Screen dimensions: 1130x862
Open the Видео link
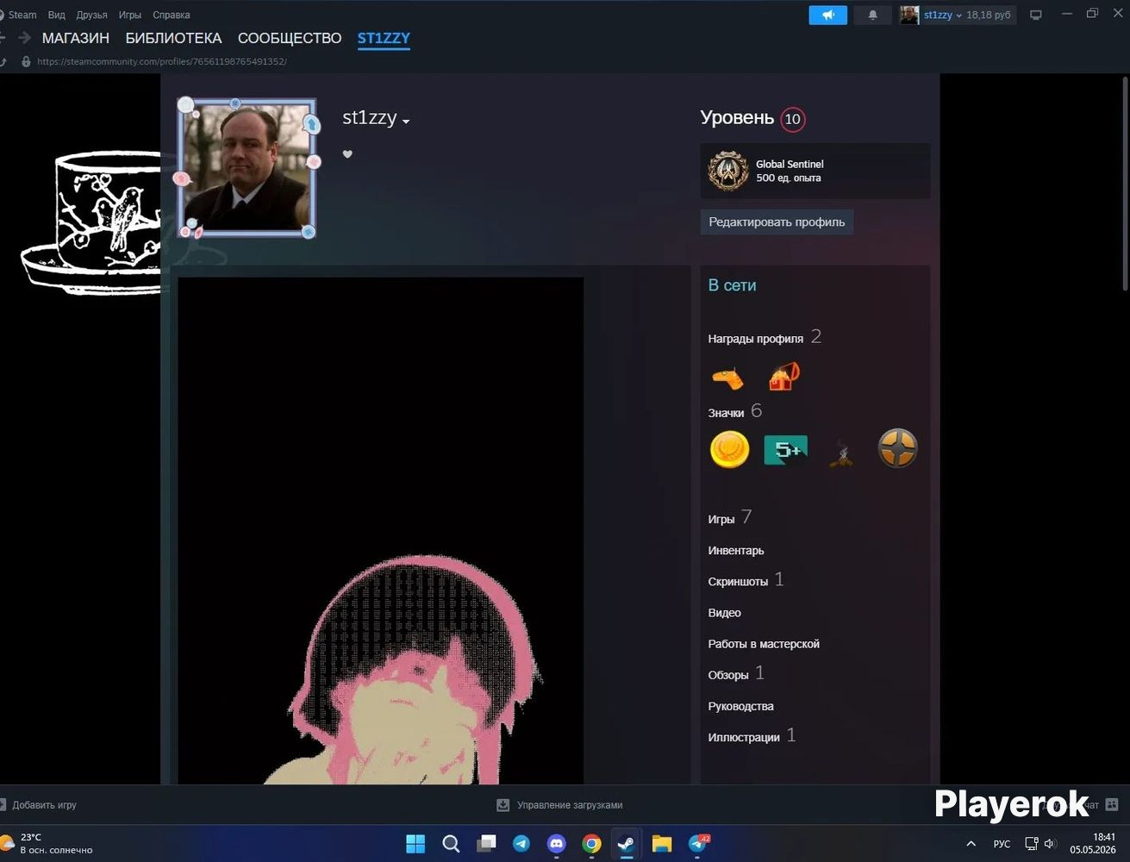click(x=724, y=613)
